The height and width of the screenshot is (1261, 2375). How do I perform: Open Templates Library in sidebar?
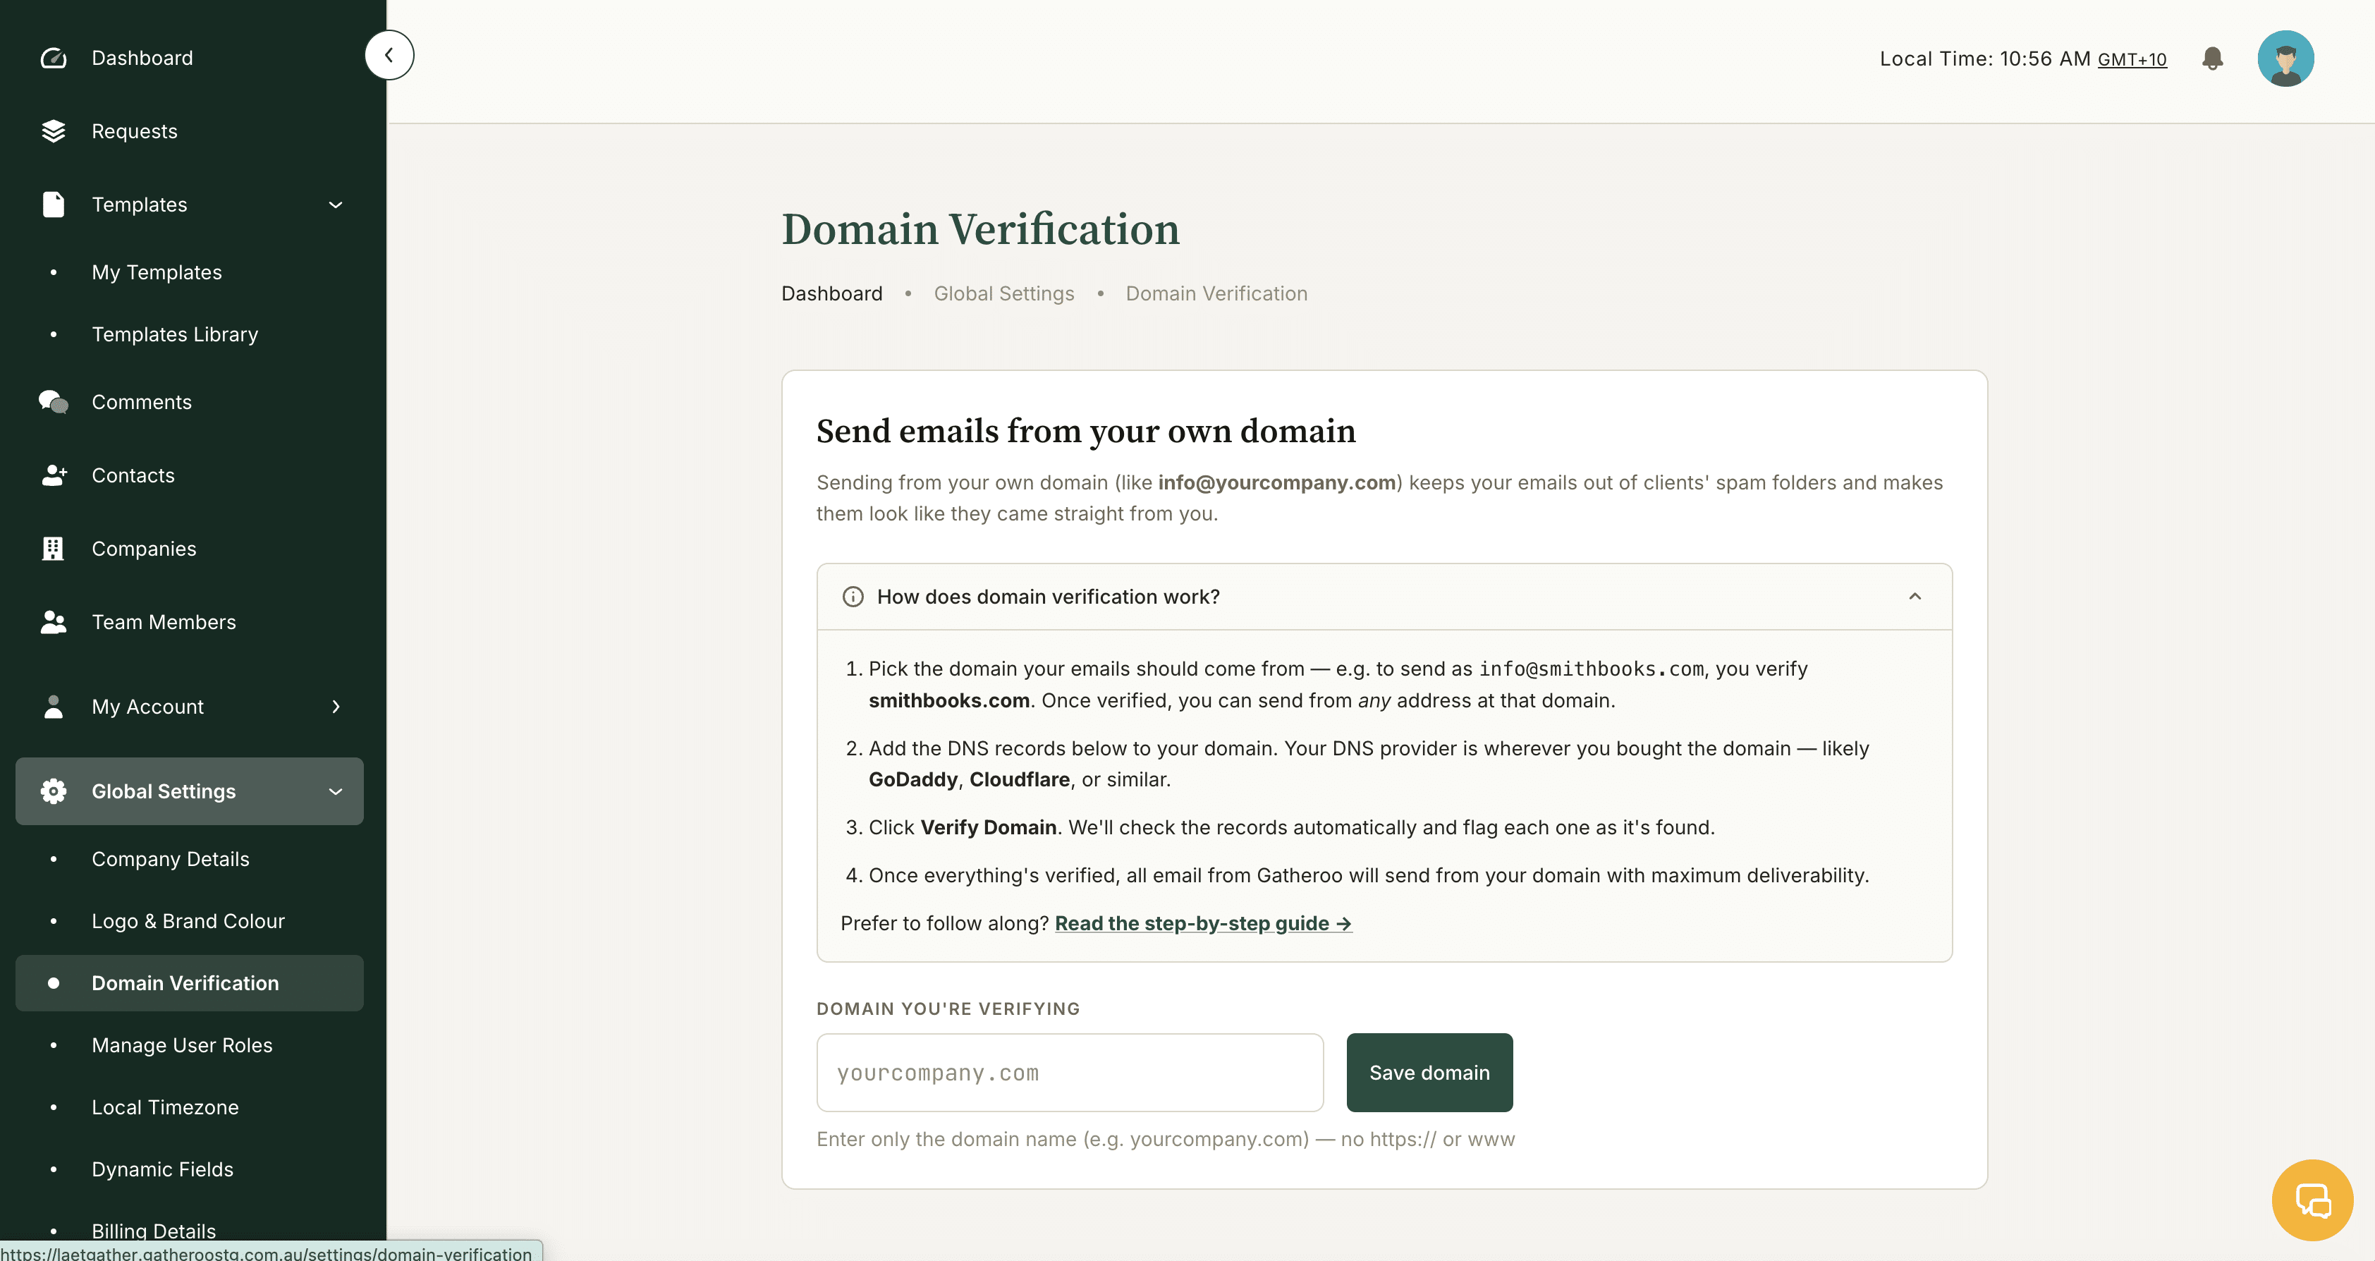[175, 334]
